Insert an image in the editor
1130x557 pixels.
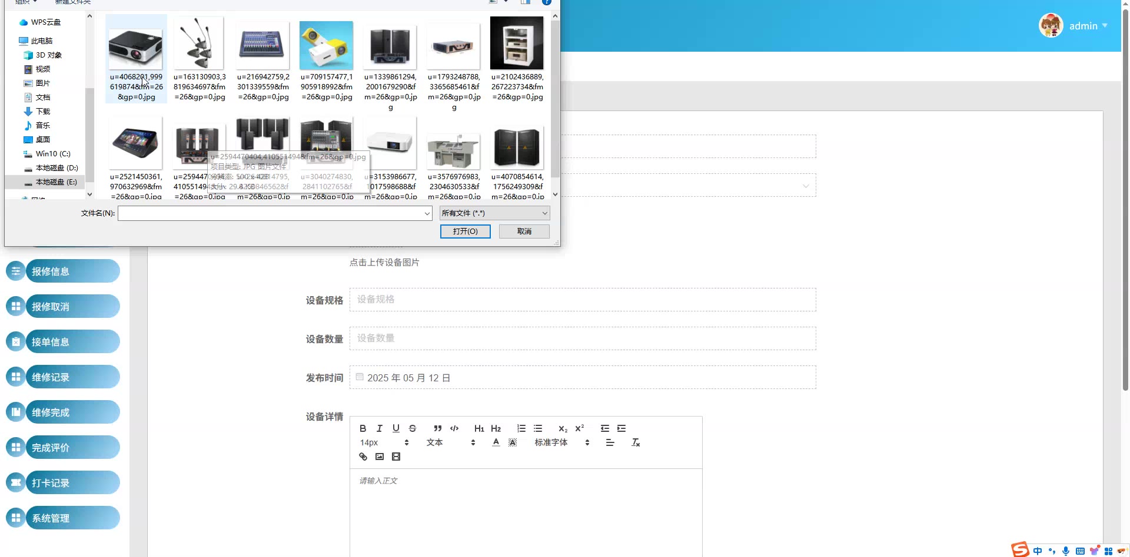click(380, 457)
